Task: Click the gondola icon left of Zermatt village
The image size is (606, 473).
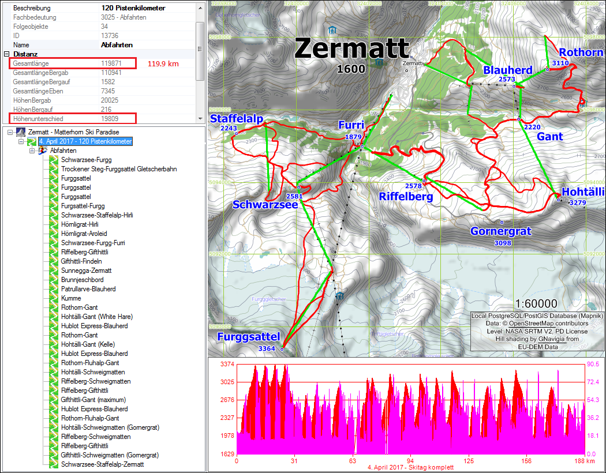Action: point(380,62)
